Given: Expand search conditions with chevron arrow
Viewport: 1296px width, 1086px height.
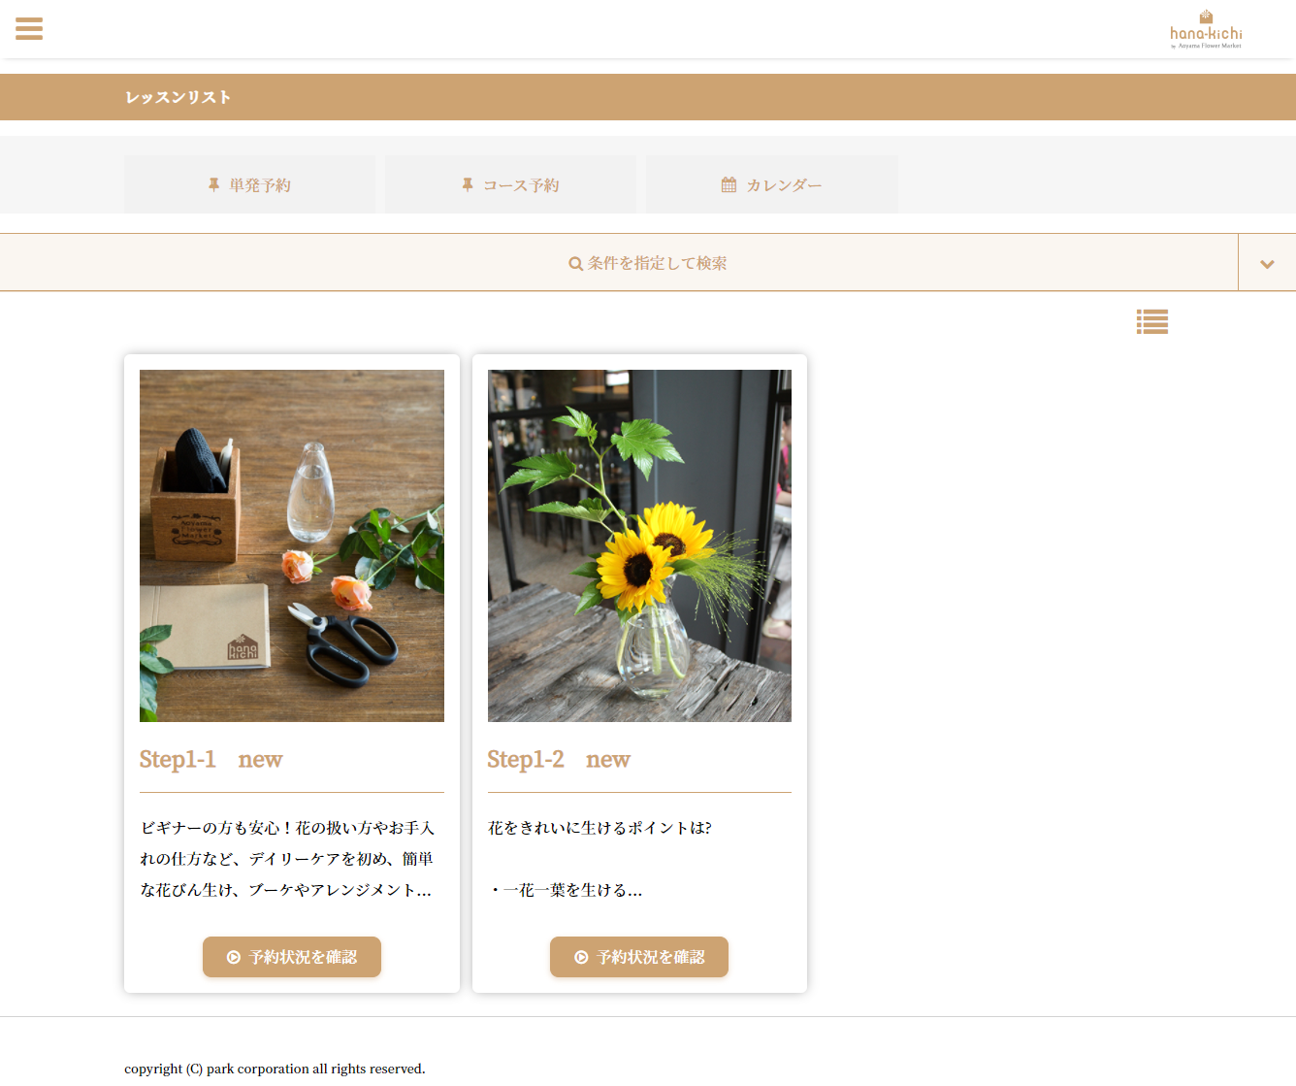Looking at the screenshot, I should 1266,263.
